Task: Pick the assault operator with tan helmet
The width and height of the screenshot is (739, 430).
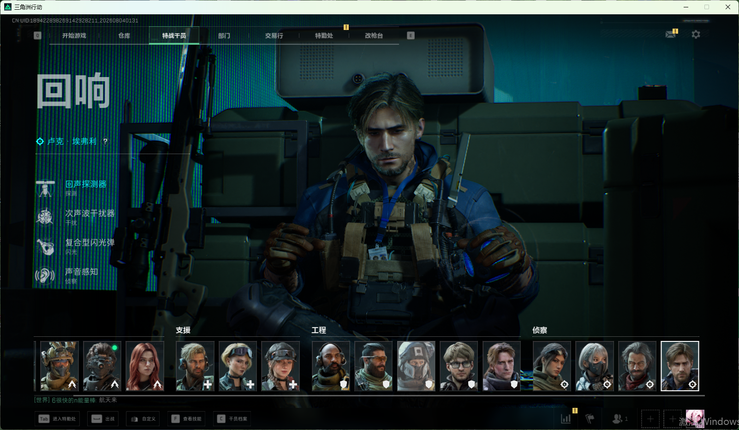Action: [x=60, y=366]
